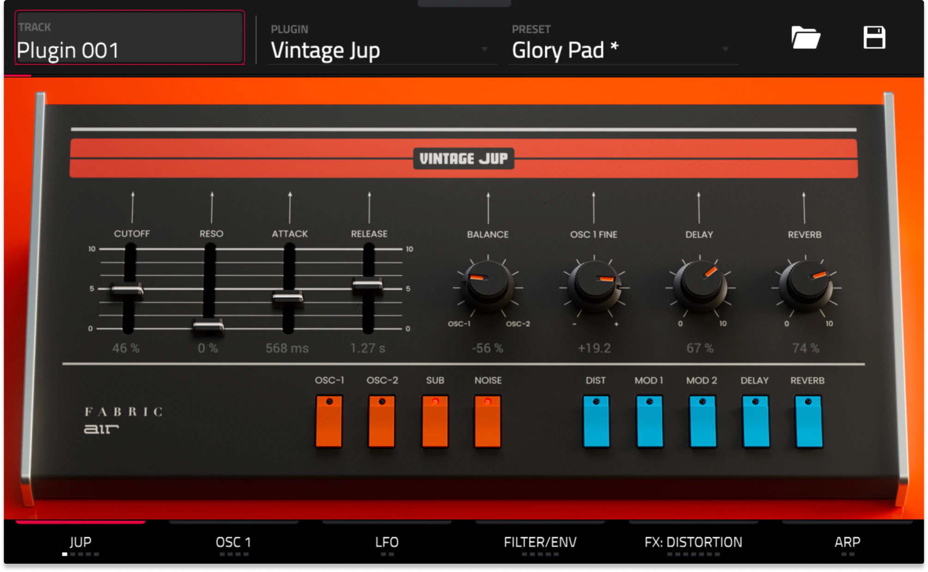The image size is (928, 572).
Task: Go to the ARP tab
Action: click(847, 542)
